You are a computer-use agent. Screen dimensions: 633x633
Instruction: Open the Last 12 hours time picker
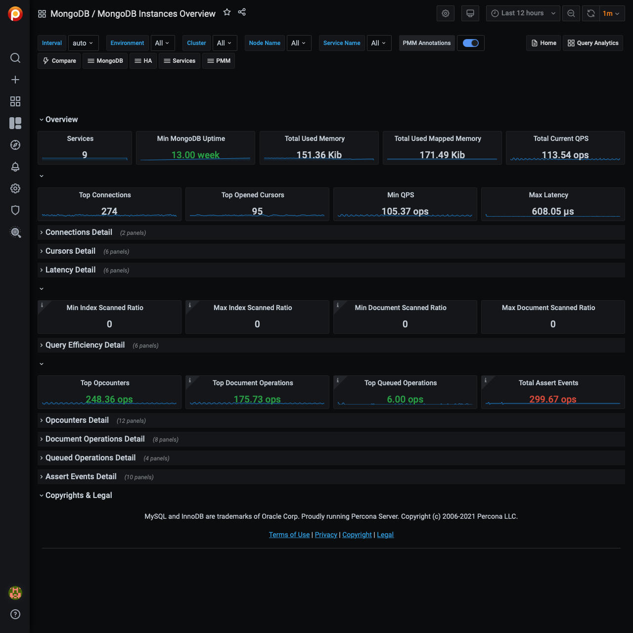pos(523,13)
